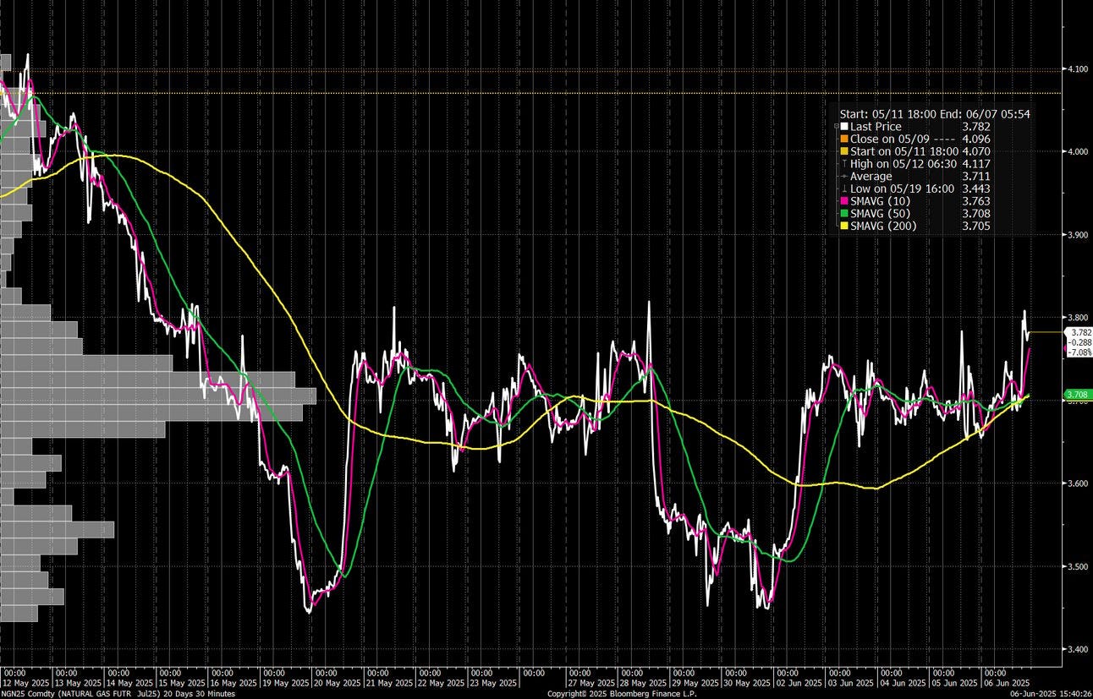Click the 3.900 price axis label
The height and width of the screenshot is (699, 1093).
point(1078,235)
